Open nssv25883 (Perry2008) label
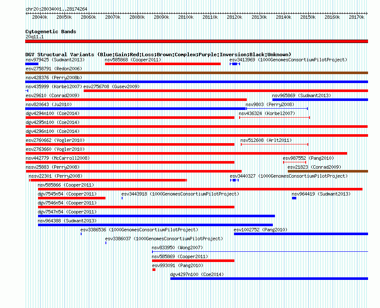This screenshot has width=380, height=308. pyautogui.click(x=53, y=167)
